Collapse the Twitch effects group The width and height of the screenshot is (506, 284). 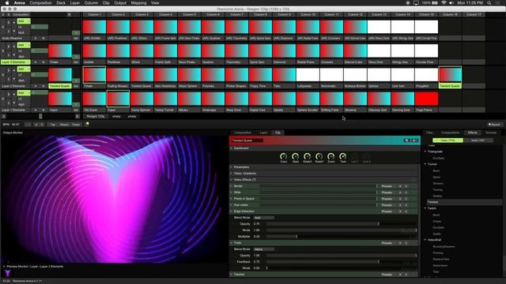point(425,208)
